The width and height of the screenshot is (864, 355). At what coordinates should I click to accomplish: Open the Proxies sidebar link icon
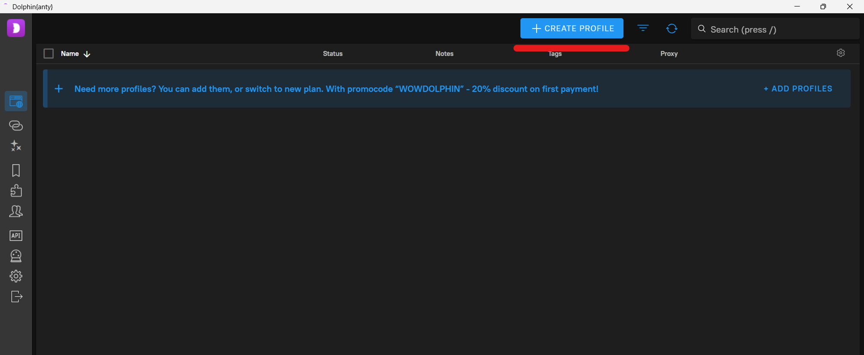coord(16,126)
